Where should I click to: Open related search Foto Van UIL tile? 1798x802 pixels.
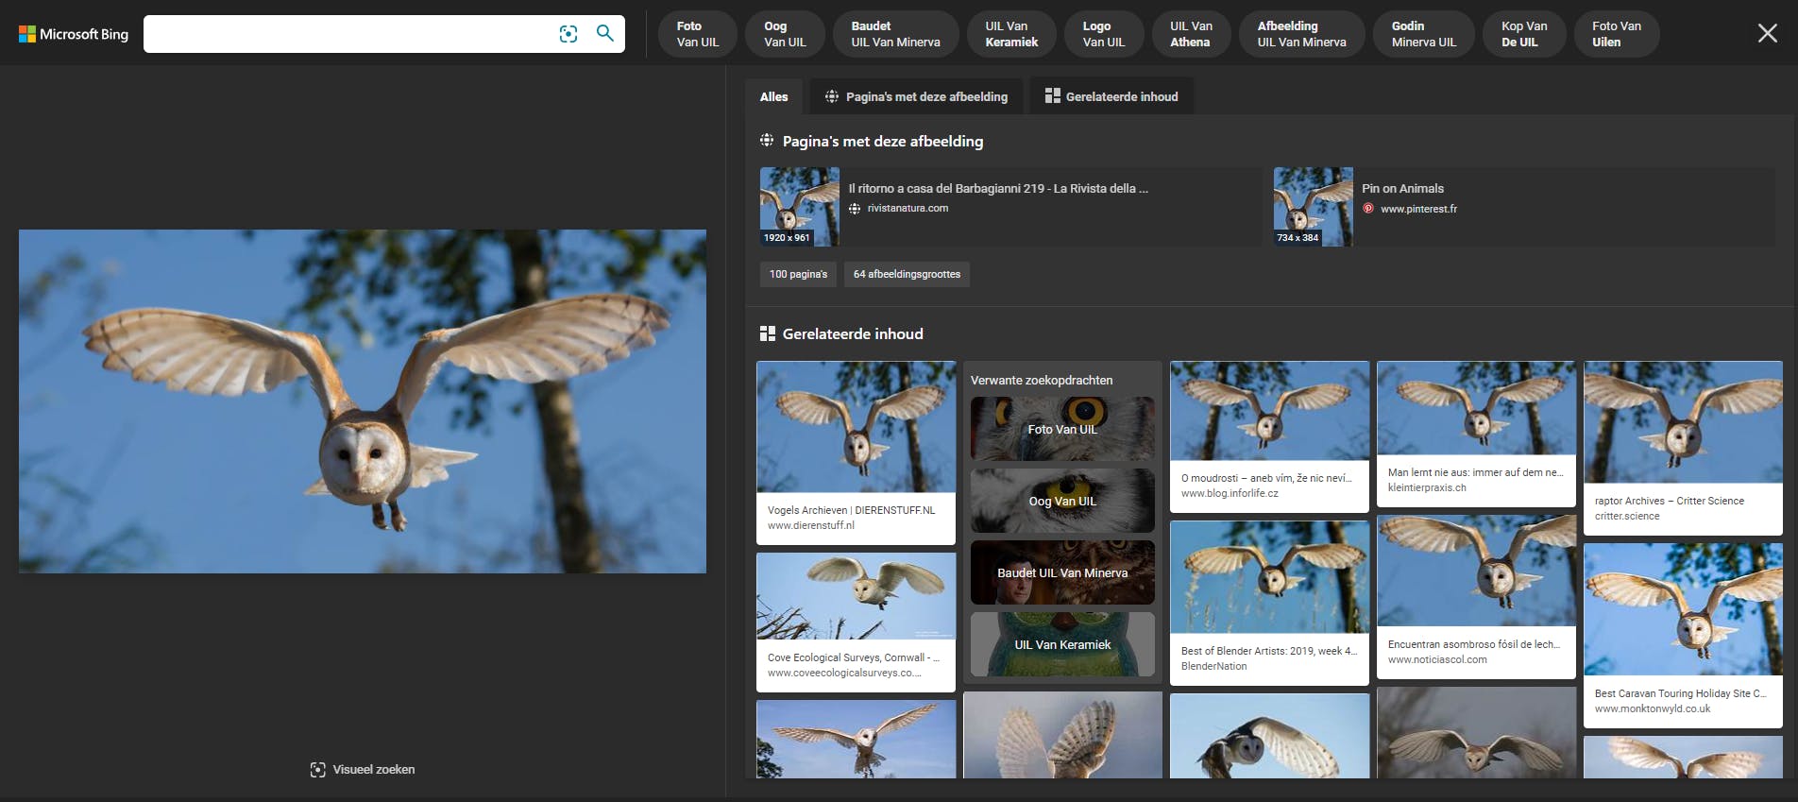tap(1062, 429)
